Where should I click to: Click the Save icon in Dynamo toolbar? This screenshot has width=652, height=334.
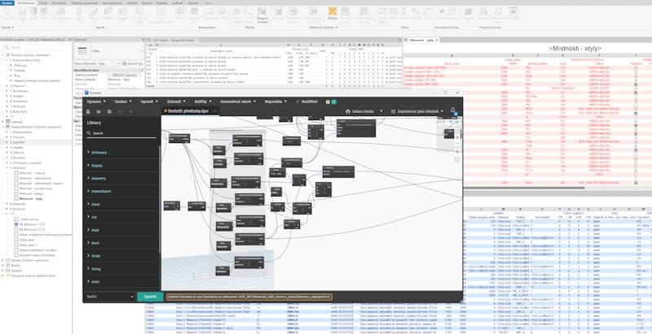click(109, 111)
